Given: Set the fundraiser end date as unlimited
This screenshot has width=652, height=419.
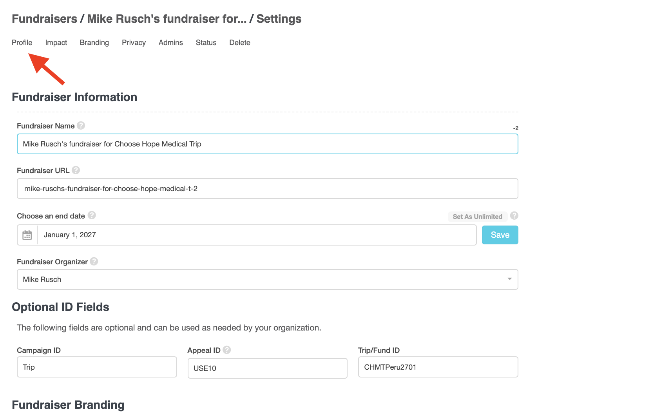Looking at the screenshot, I should [477, 216].
